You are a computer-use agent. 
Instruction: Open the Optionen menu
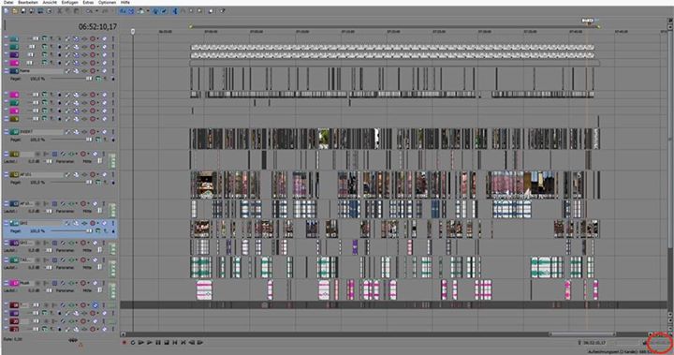[x=107, y=2]
